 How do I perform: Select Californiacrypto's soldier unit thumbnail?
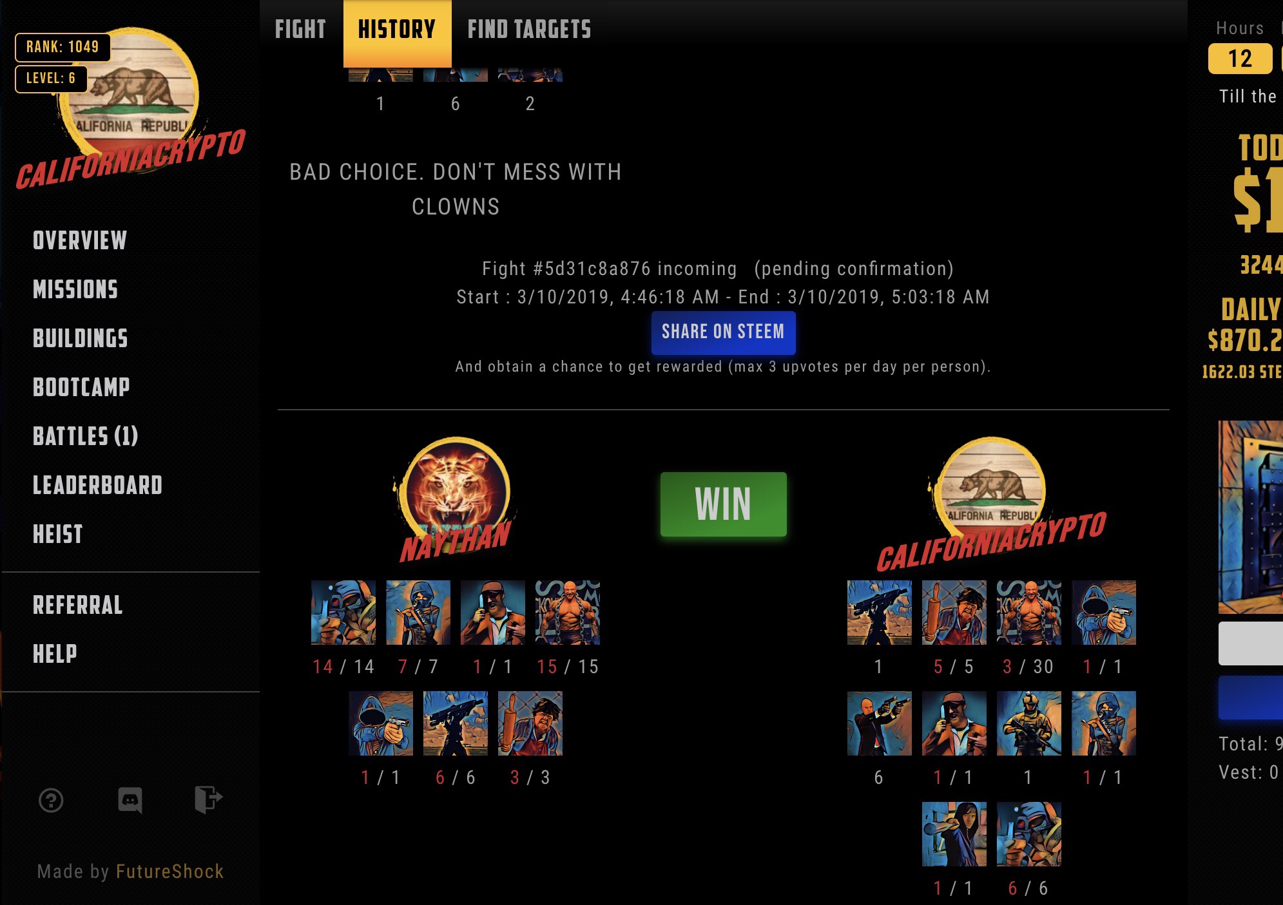[1029, 723]
